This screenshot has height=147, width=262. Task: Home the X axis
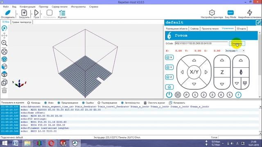tap(169, 57)
